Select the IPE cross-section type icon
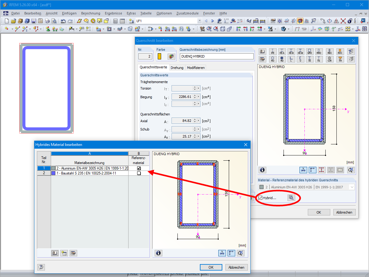This screenshot has width=369, height=277. click(x=272, y=51)
